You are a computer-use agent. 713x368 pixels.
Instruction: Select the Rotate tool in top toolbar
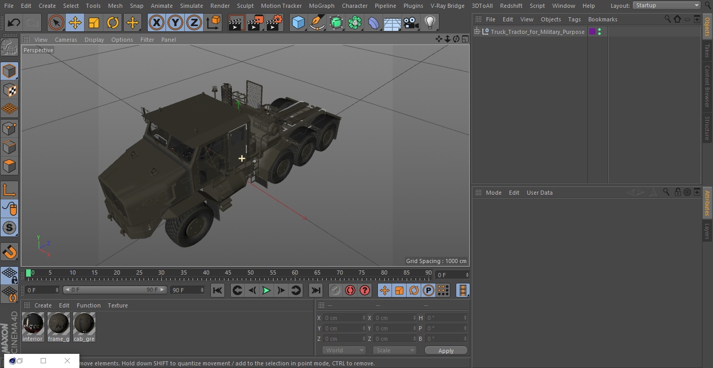click(x=113, y=22)
